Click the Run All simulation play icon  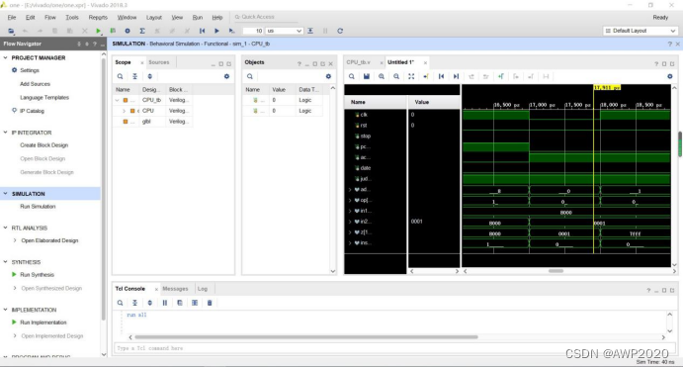(x=216, y=31)
